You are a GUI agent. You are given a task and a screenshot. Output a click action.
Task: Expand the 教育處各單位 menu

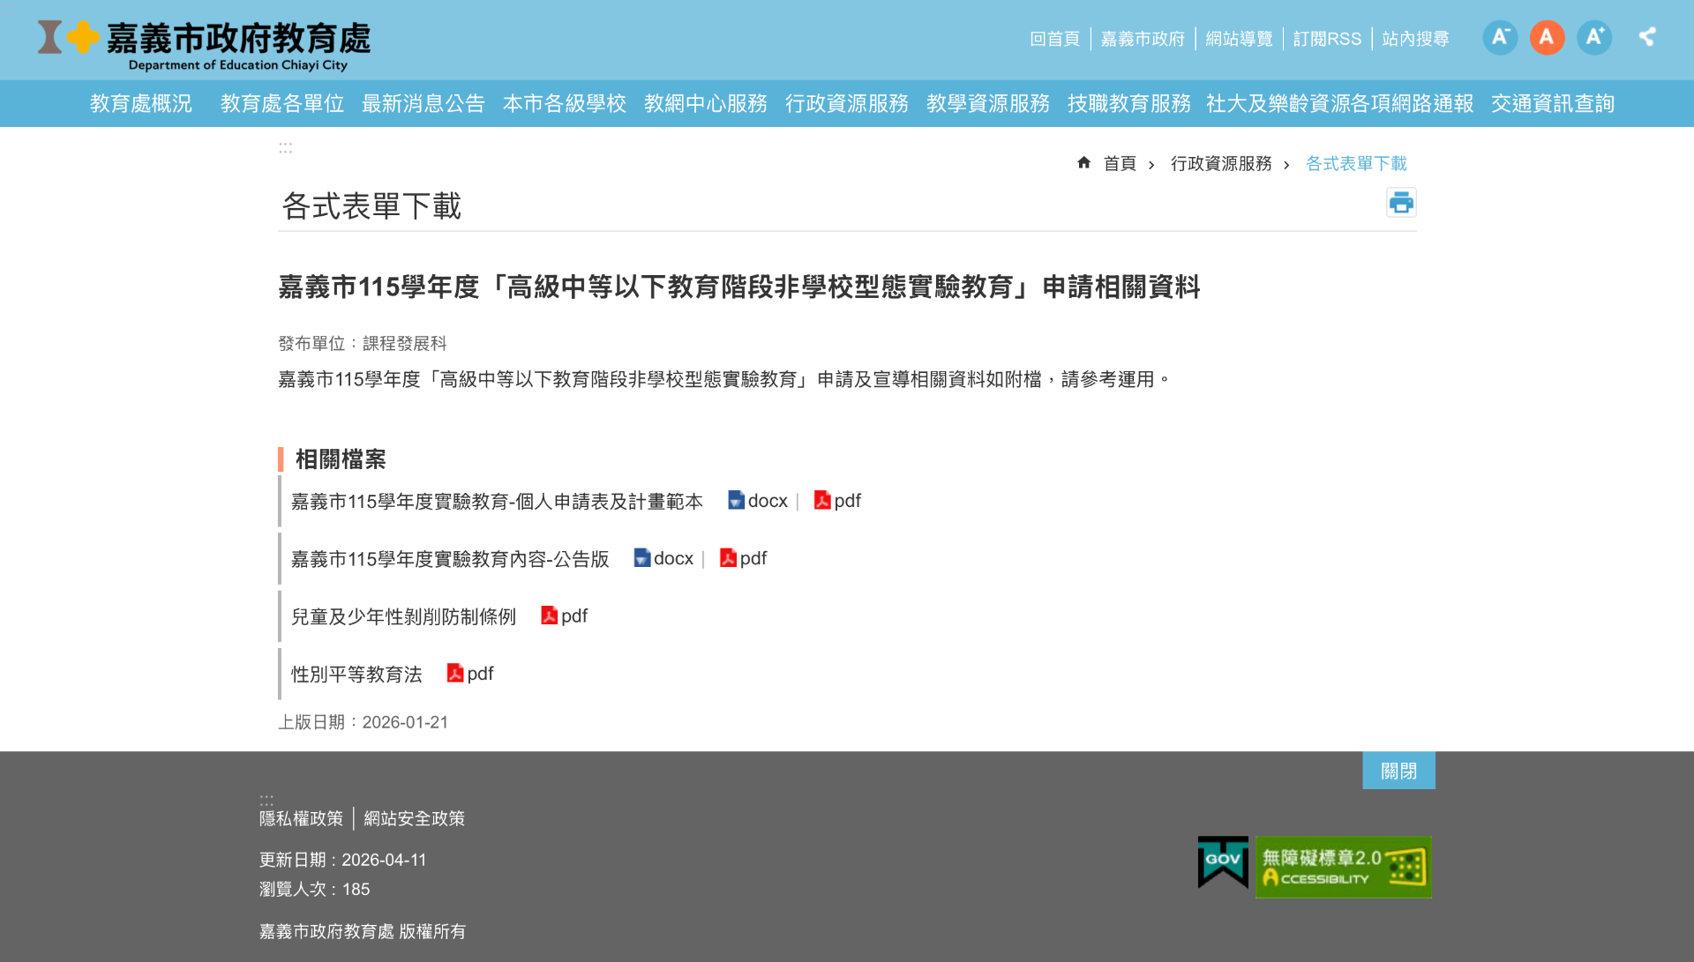(x=281, y=104)
